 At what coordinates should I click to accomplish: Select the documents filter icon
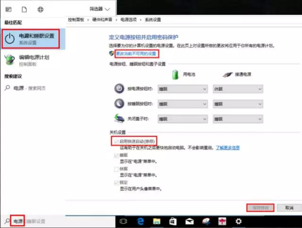[24, 9]
